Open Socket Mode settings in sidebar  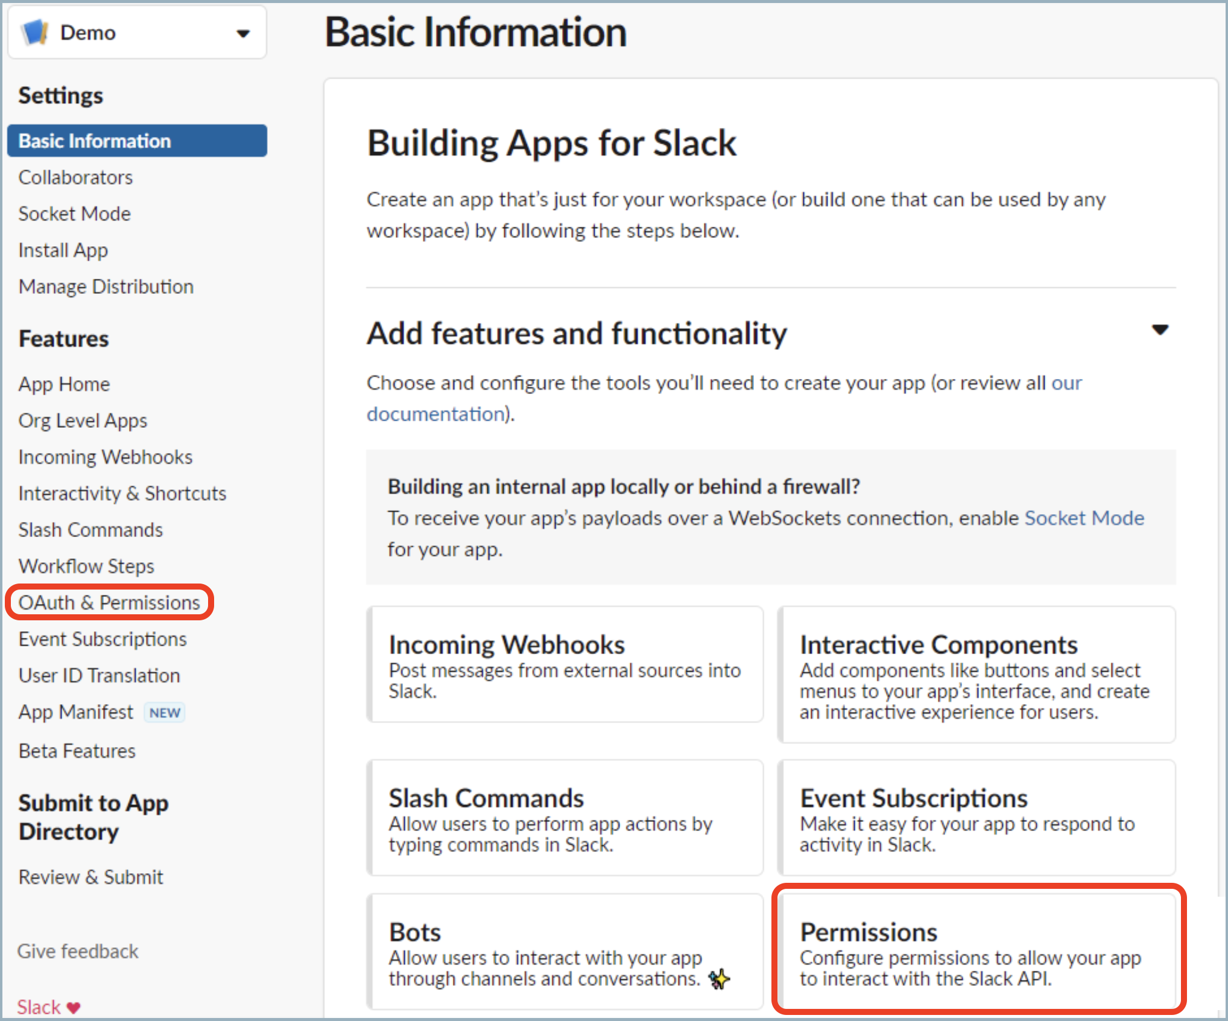(74, 214)
